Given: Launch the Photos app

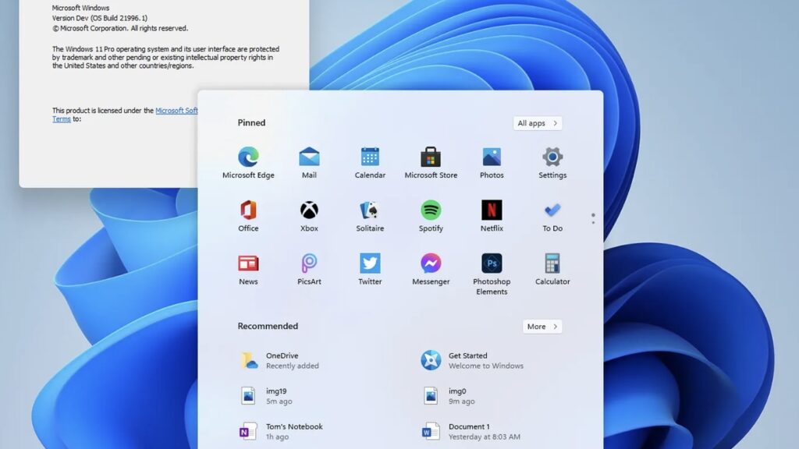Looking at the screenshot, I should tap(491, 158).
